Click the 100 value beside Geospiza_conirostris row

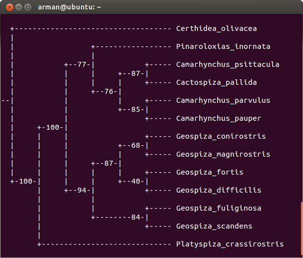click(x=52, y=127)
